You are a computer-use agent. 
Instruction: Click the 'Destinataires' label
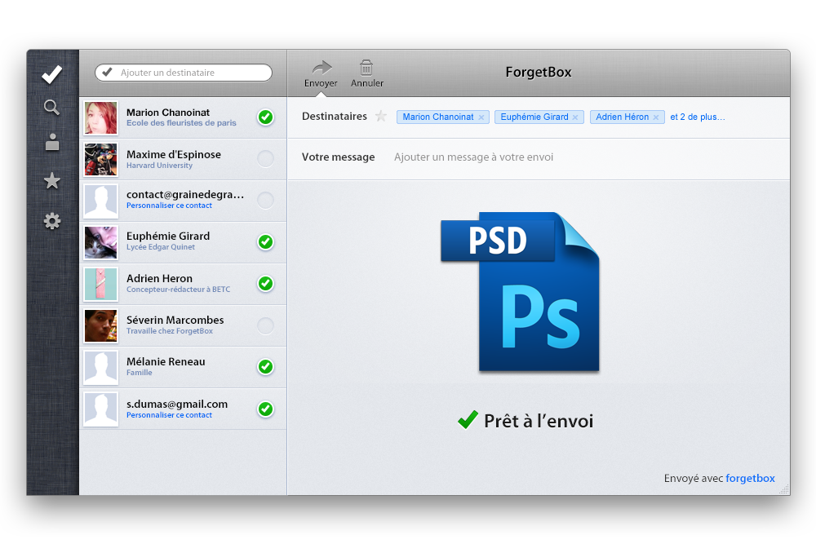click(x=334, y=116)
